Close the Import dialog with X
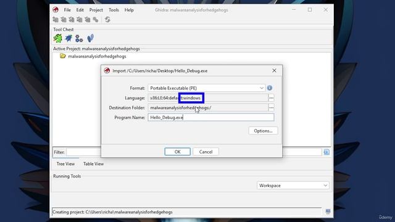Screen dimensions: 395x222 click(274, 71)
